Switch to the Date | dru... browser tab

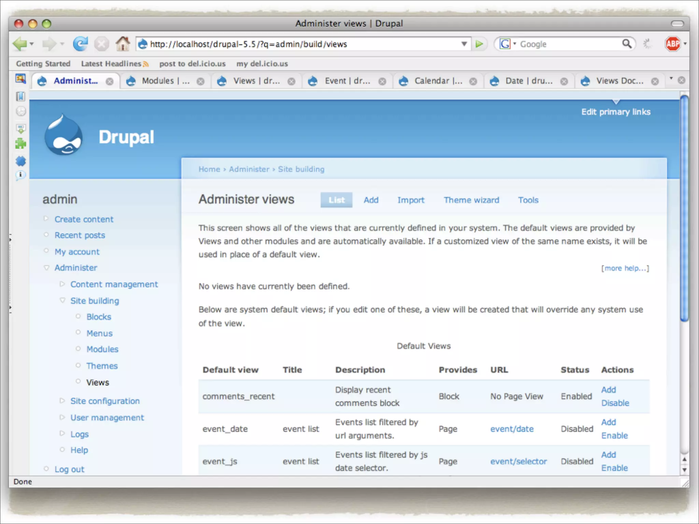click(529, 81)
